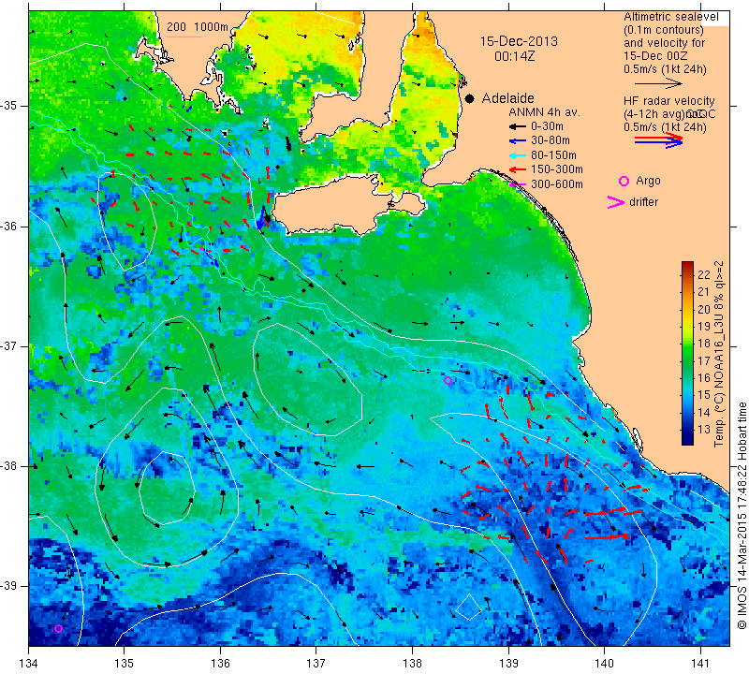The width and height of the screenshot is (749, 674).
Task: Click the colorbar tick label 19
Action: click(x=704, y=327)
